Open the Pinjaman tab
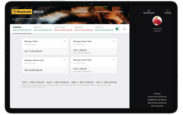This screenshot has height=115, width=183. point(84,29)
